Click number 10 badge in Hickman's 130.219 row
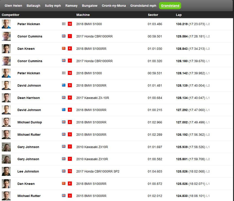The image size is (234, 201). (x=70, y=24)
